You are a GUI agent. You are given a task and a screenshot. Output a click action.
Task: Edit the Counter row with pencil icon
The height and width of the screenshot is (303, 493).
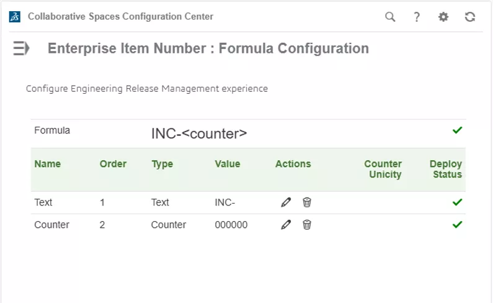coord(286,225)
